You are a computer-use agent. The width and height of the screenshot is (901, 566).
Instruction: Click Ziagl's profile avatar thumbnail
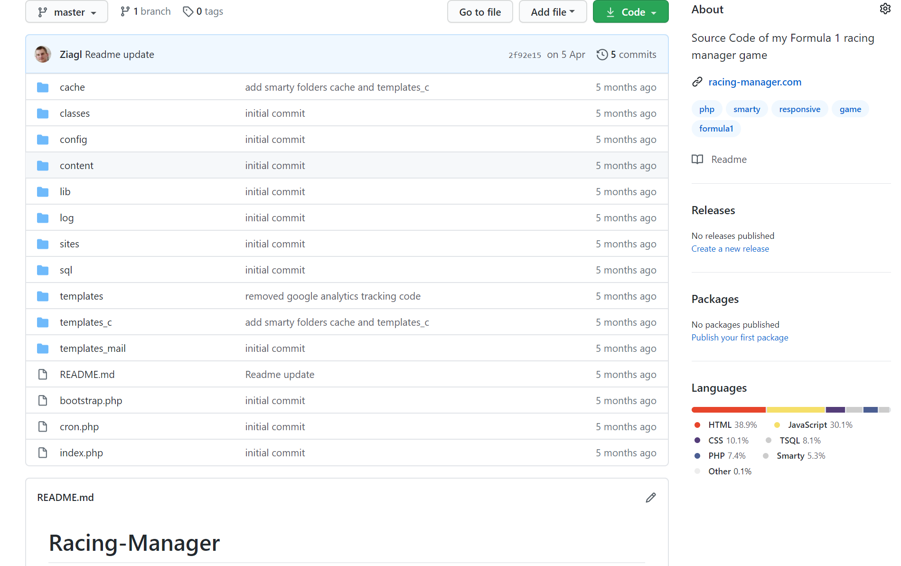pyautogui.click(x=42, y=54)
